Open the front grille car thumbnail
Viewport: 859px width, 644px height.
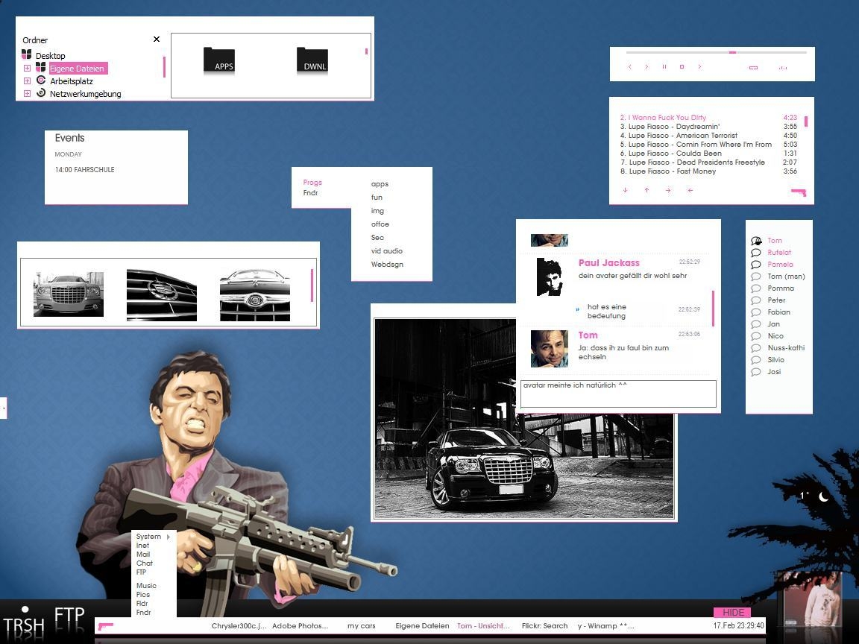tap(69, 294)
